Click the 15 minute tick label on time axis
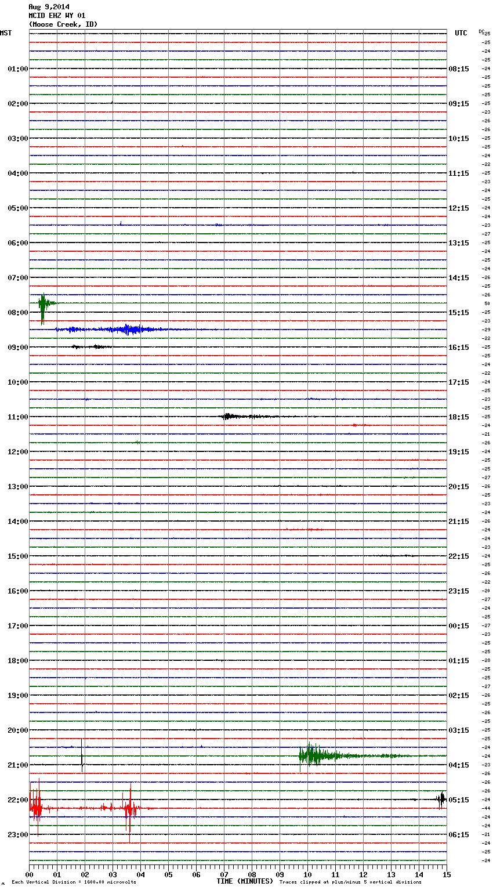The image size is (493, 890). point(447,874)
